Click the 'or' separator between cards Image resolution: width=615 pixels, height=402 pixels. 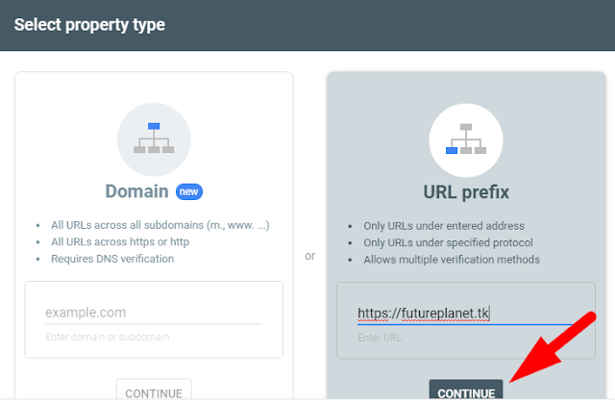tap(309, 256)
